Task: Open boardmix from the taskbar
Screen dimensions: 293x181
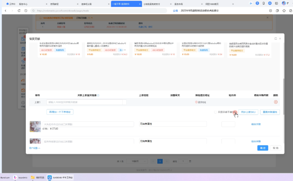Action: tap(20, 178)
